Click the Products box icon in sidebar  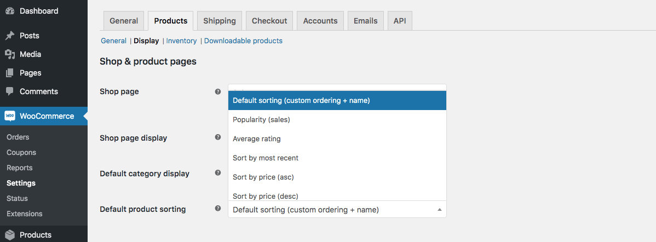pos(10,235)
